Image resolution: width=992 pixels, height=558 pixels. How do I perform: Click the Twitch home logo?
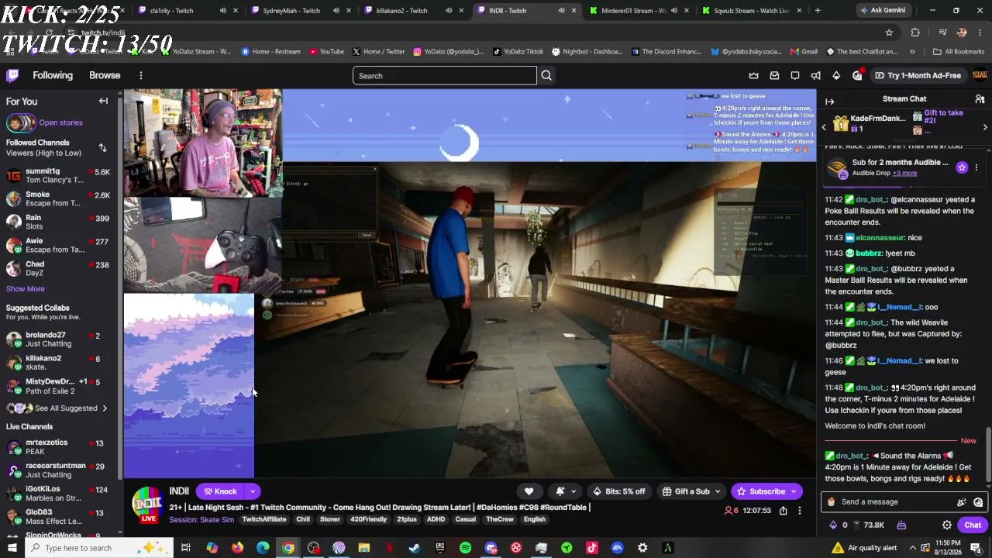(x=12, y=75)
